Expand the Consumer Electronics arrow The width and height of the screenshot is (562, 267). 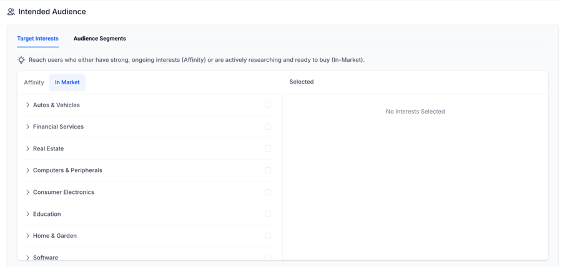(27, 192)
